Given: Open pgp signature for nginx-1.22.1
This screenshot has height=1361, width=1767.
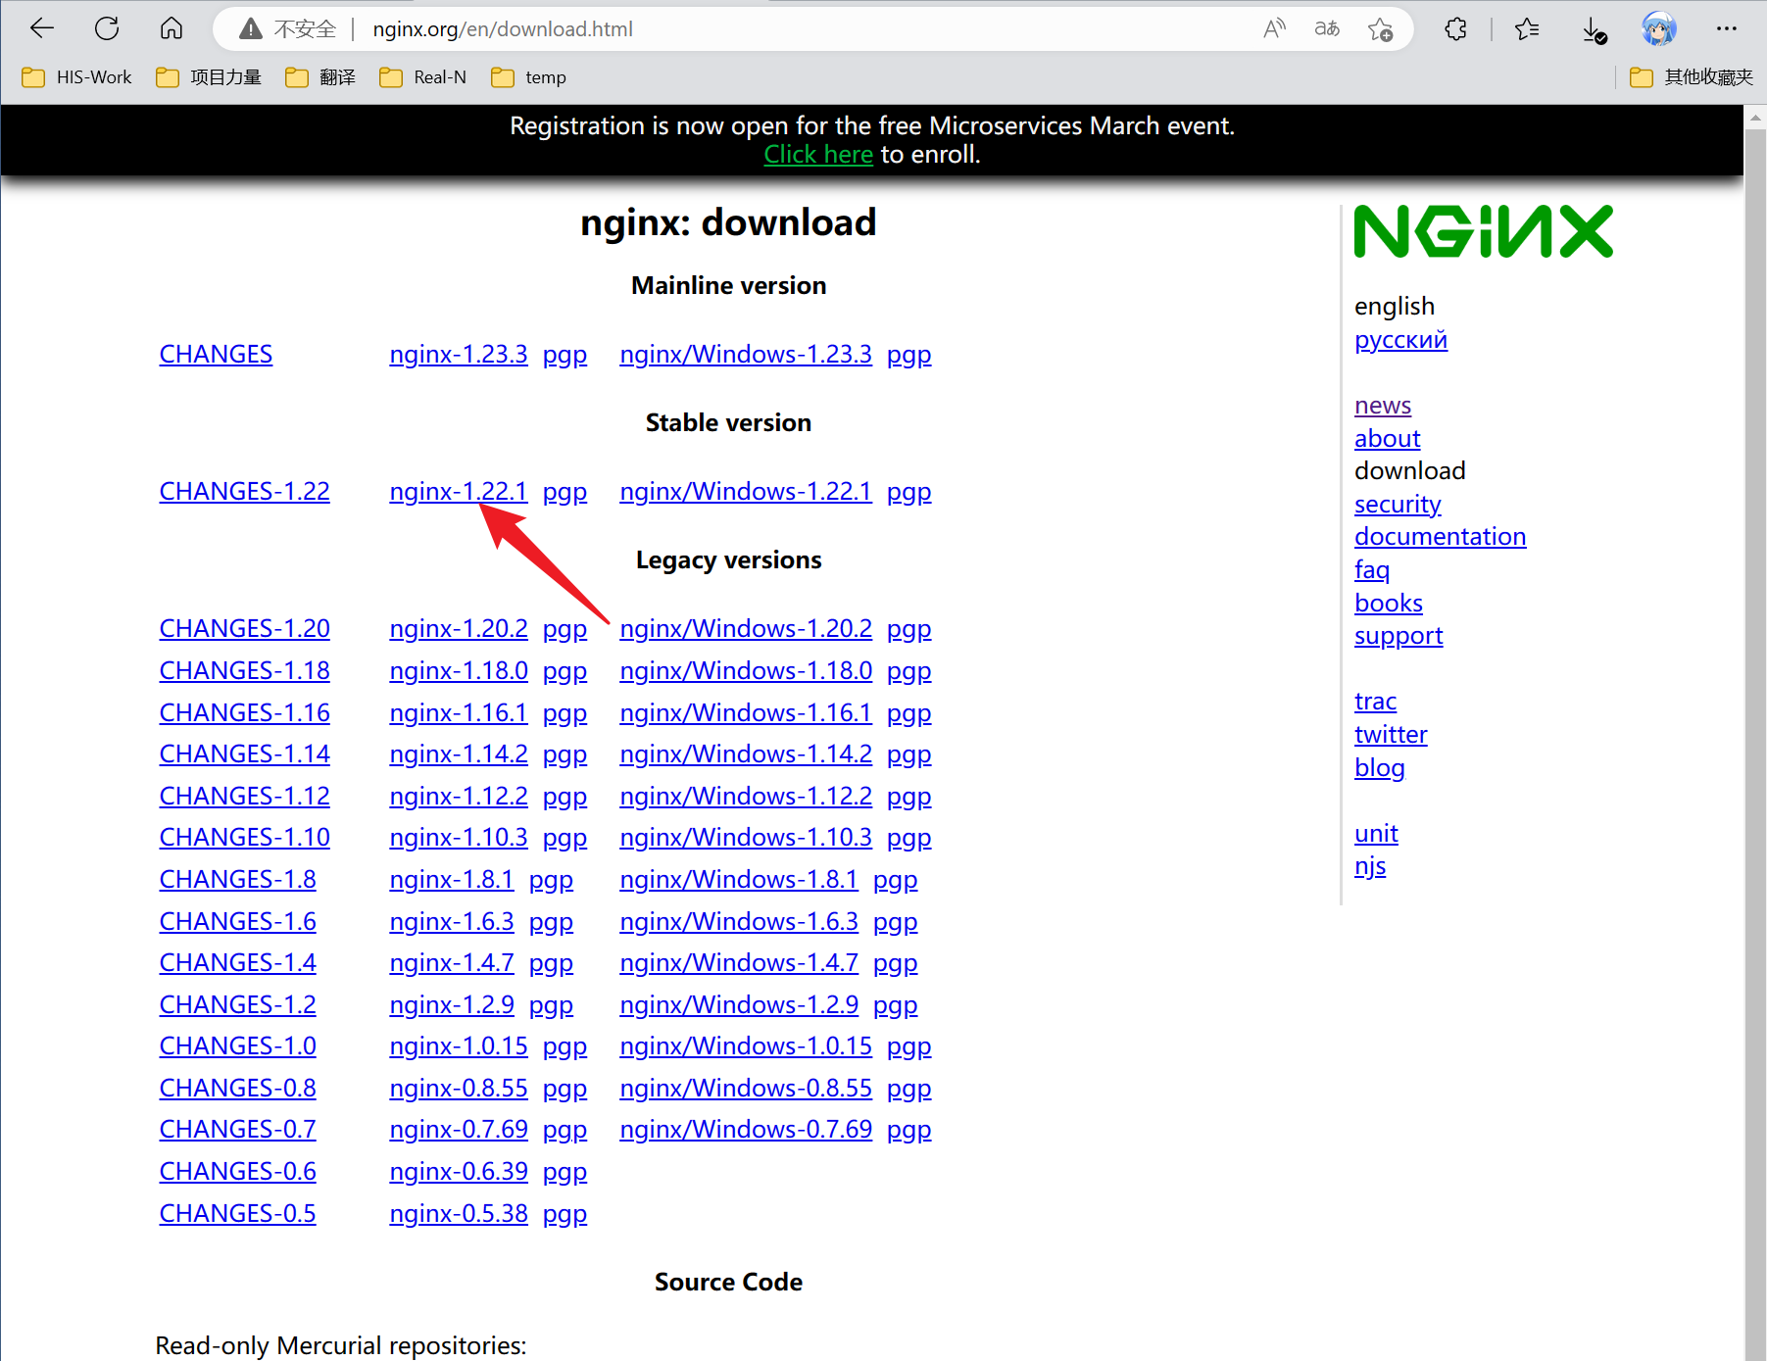Looking at the screenshot, I should coord(565,492).
